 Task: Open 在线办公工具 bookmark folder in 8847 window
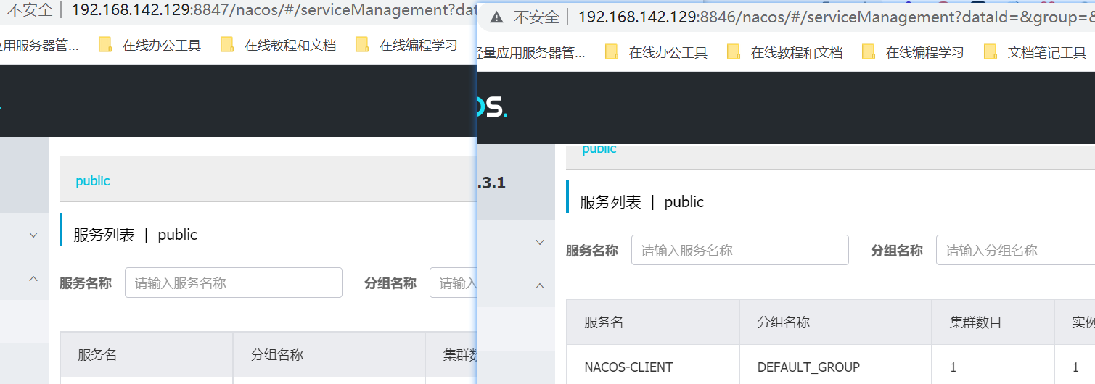pos(149,46)
